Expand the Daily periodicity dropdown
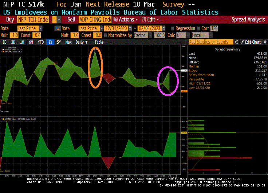 coord(81,42)
